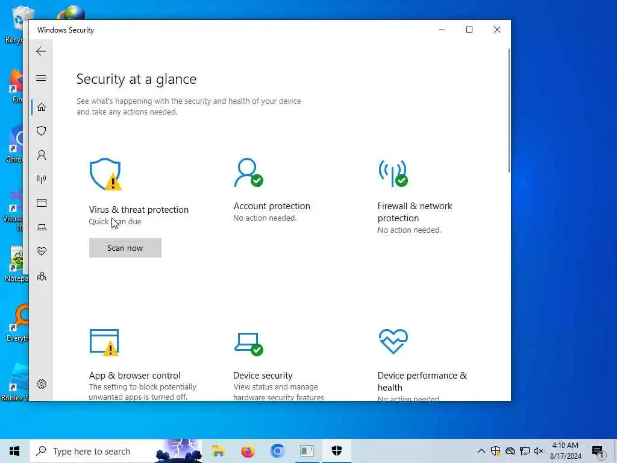Minimize the Windows Security window
The height and width of the screenshot is (463, 617).
point(442,30)
